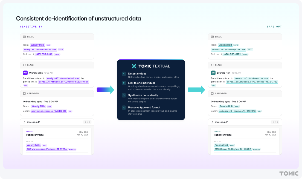The width and height of the screenshot is (302, 179).
Task: Click the PHONE tag after (628) 555-0199
Action: coord(245,54)
